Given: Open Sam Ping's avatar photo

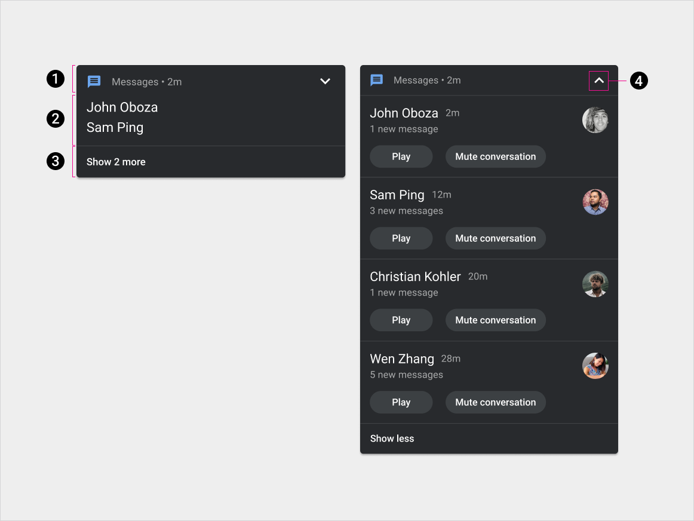Looking at the screenshot, I should [x=595, y=202].
